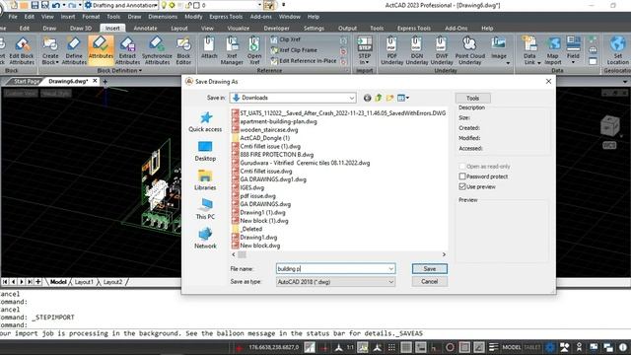Open the Save in Downloads dropdown
Image resolution: width=631 pixels, height=355 pixels.
[x=352, y=98]
